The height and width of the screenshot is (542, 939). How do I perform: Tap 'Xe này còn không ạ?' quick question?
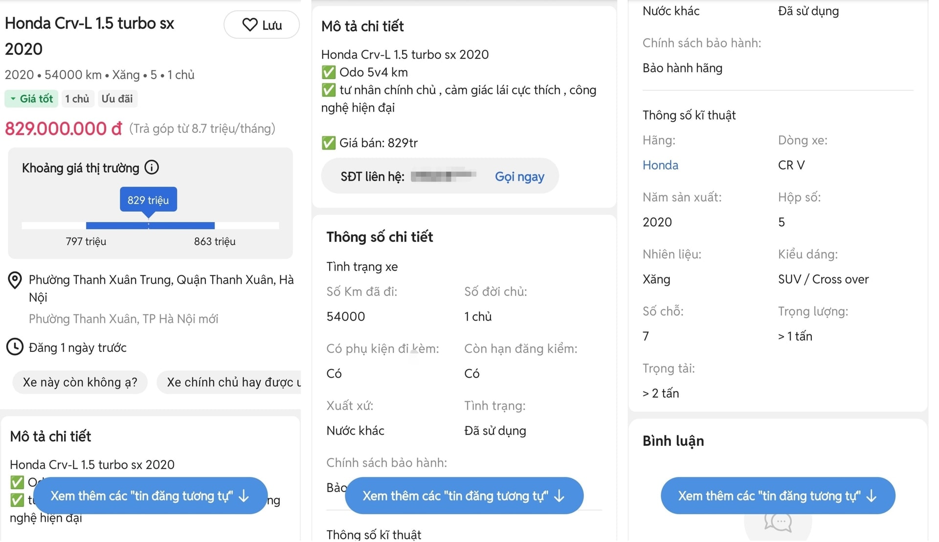pyautogui.click(x=80, y=382)
